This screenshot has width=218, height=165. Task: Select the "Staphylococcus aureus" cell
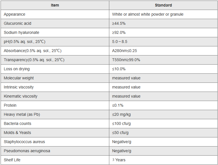tap(24, 142)
